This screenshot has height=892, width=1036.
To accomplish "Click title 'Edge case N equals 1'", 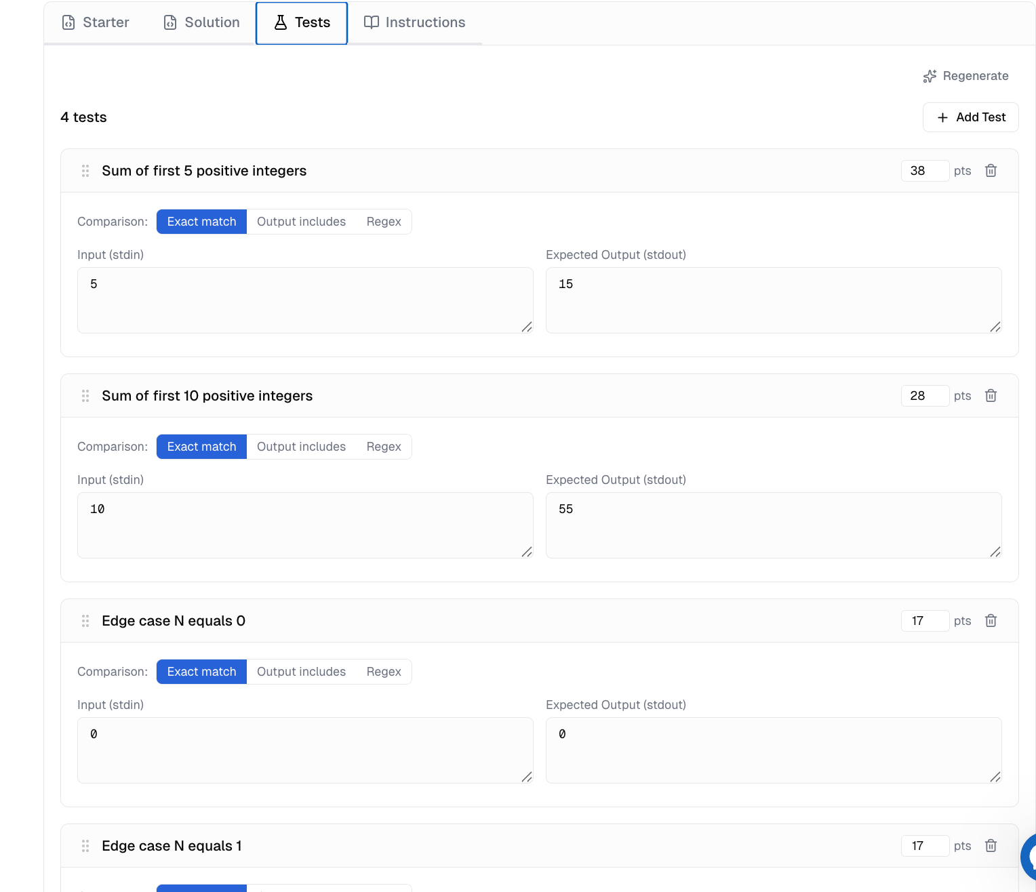I will click(172, 846).
